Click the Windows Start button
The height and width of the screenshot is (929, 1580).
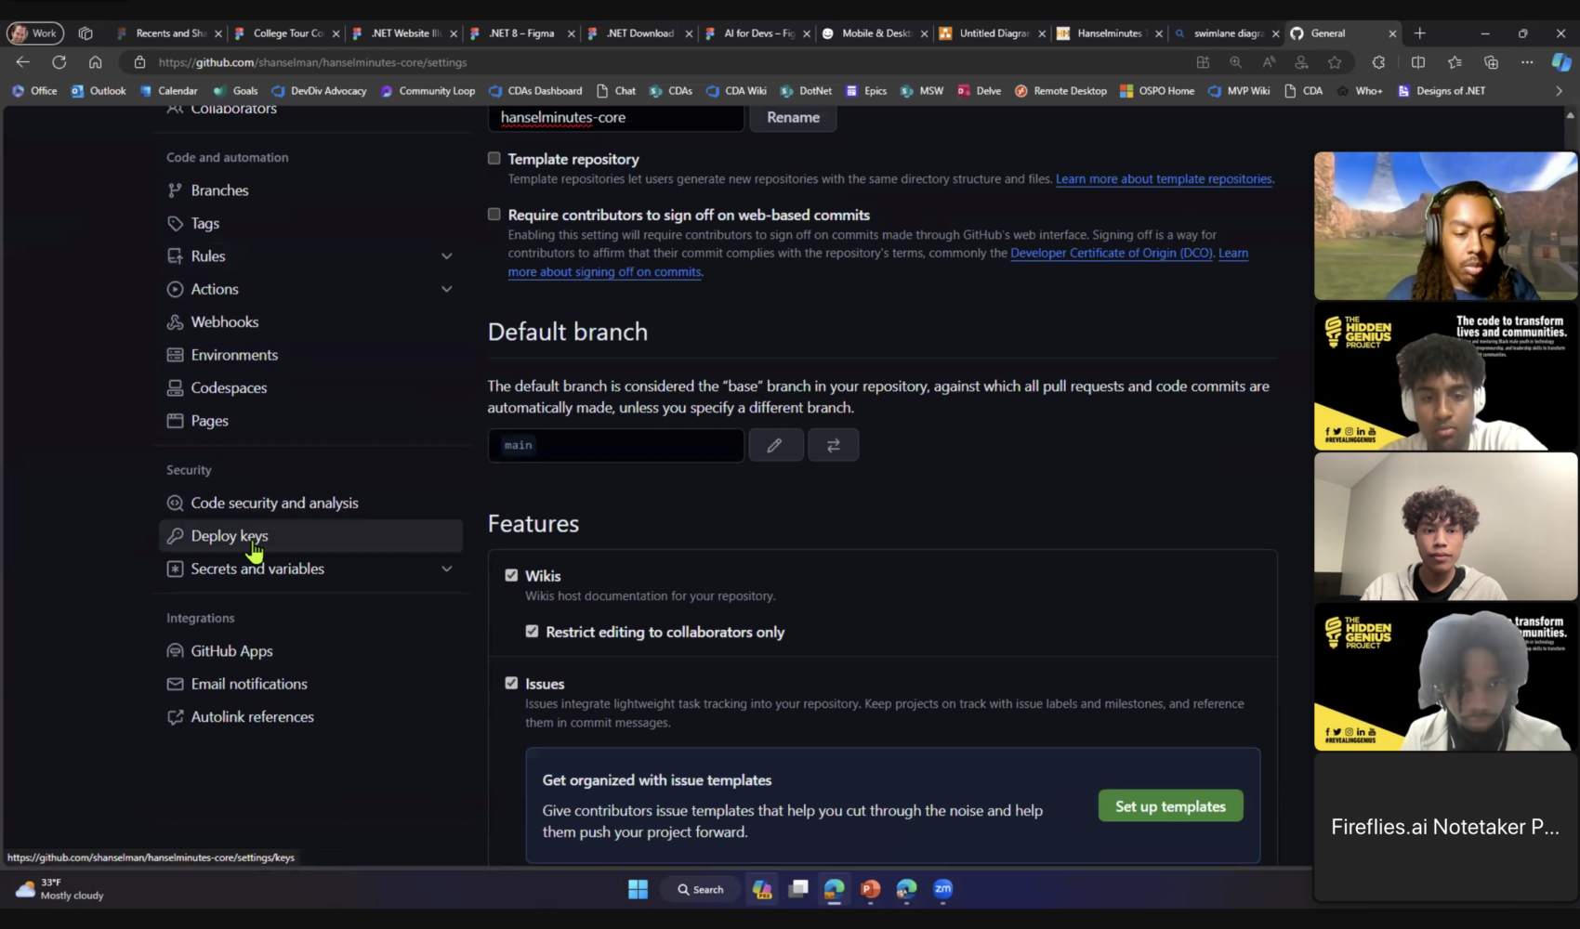click(x=638, y=889)
